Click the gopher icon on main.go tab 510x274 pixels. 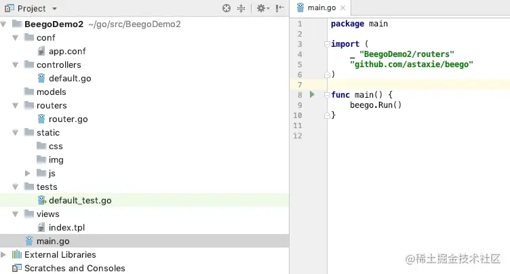pyautogui.click(x=300, y=7)
